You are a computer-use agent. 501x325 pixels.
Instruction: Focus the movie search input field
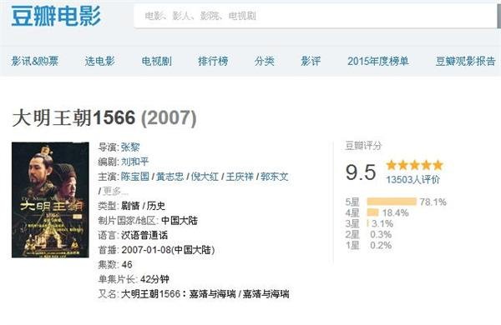316,16
